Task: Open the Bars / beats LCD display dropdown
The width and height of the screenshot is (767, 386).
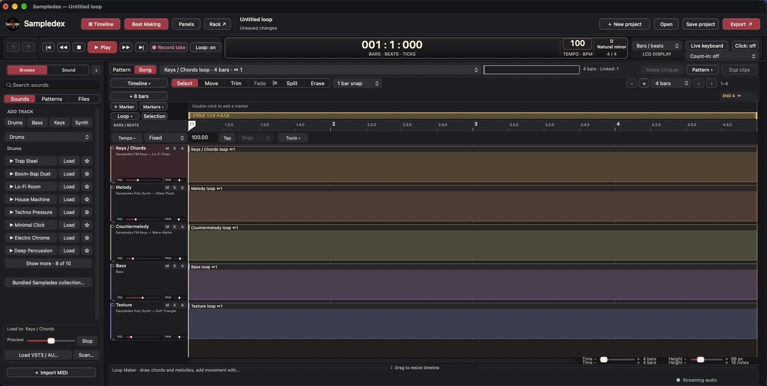Action: coord(657,46)
